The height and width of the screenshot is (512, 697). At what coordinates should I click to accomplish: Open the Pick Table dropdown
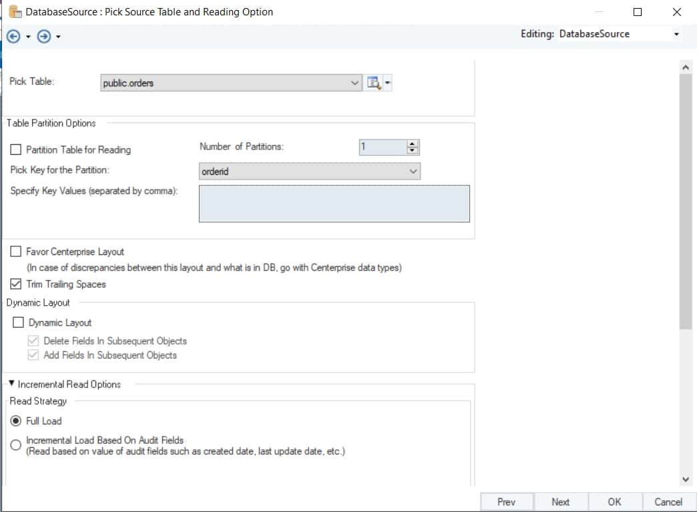355,82
